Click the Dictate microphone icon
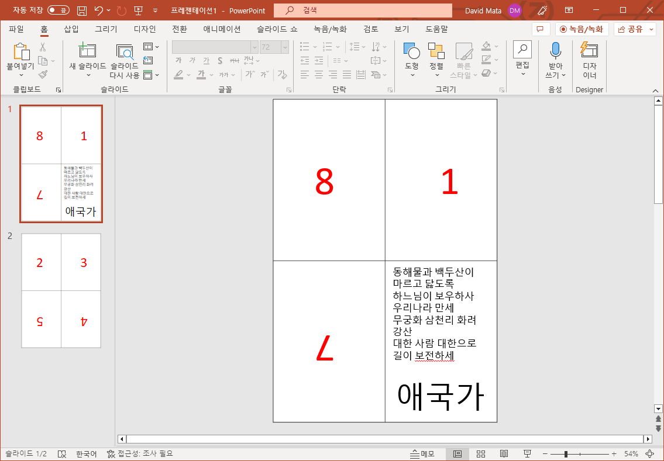Screen dimensions: 664x461 pyautogui.click(x=556, y=50)
